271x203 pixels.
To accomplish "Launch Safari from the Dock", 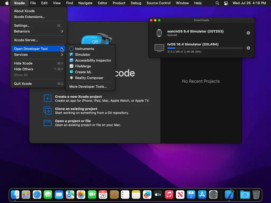I will (x=37, y=195).
